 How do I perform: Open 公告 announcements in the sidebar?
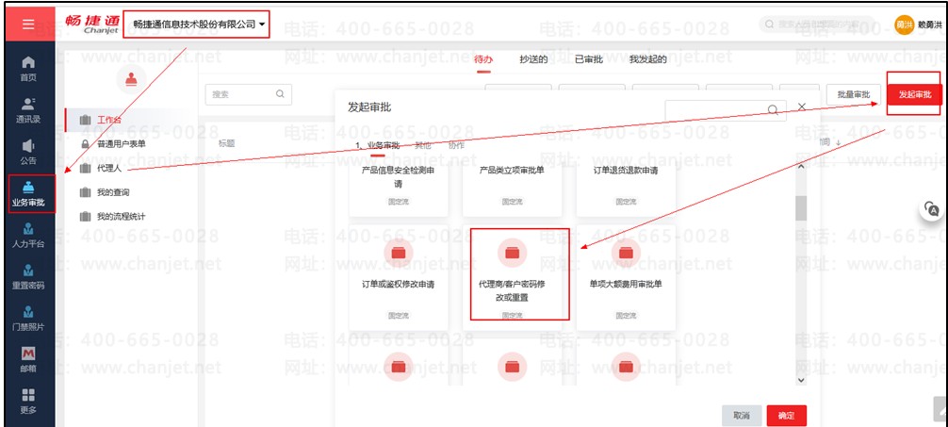coord(28,153)
